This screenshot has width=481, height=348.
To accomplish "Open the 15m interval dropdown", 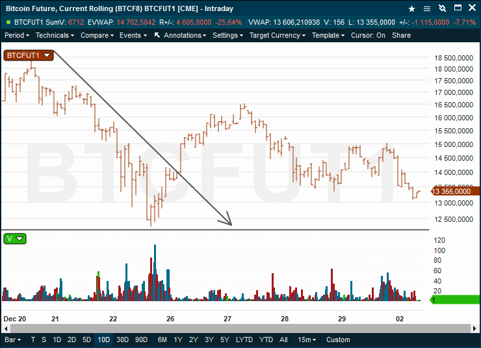I will (306, 340).
